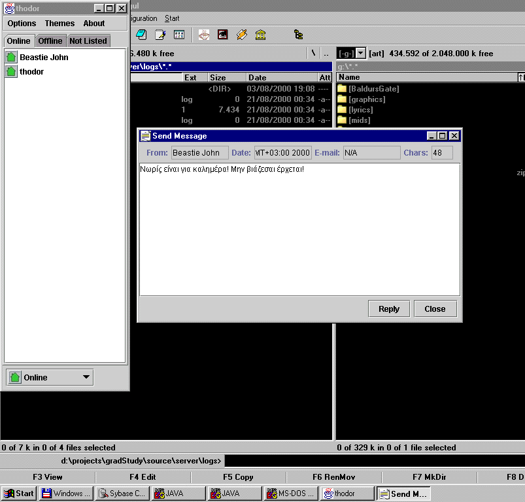The image size is (525, 502).
Task: Open the eye image viewer toolbar icon
Action: [223, 35]
